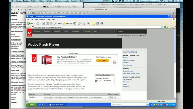Viewport: 193px width, 109px height.
Task: Refresh the page using the green arrows icon
Action: click(47, 23)
